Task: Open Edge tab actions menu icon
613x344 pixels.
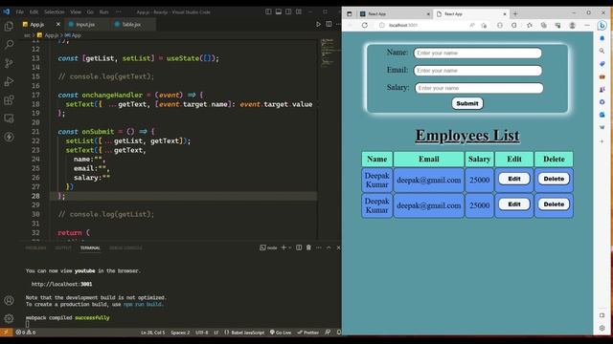Action: pyautogui.click(x=349, y=13)
